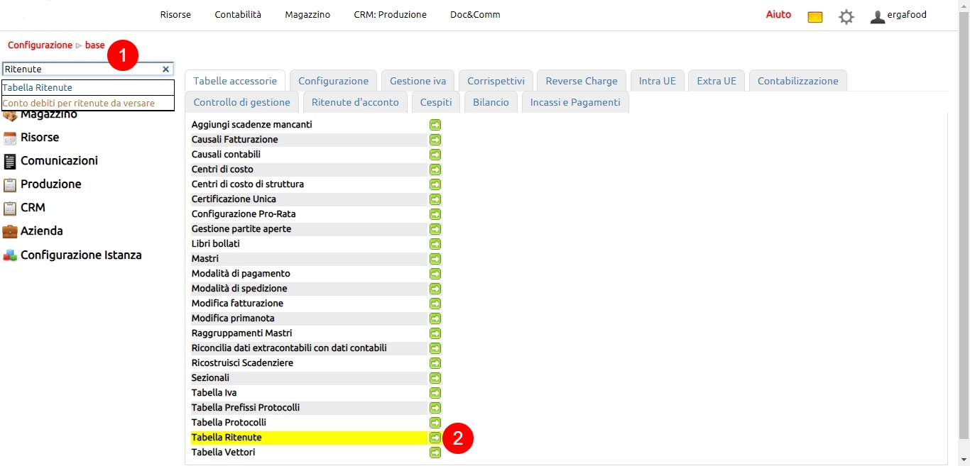Image resolution: width=970 pixels, height=466 pixels.
Task: Open Tabella Iva using the green arrow
Action: tap(435, 393)
